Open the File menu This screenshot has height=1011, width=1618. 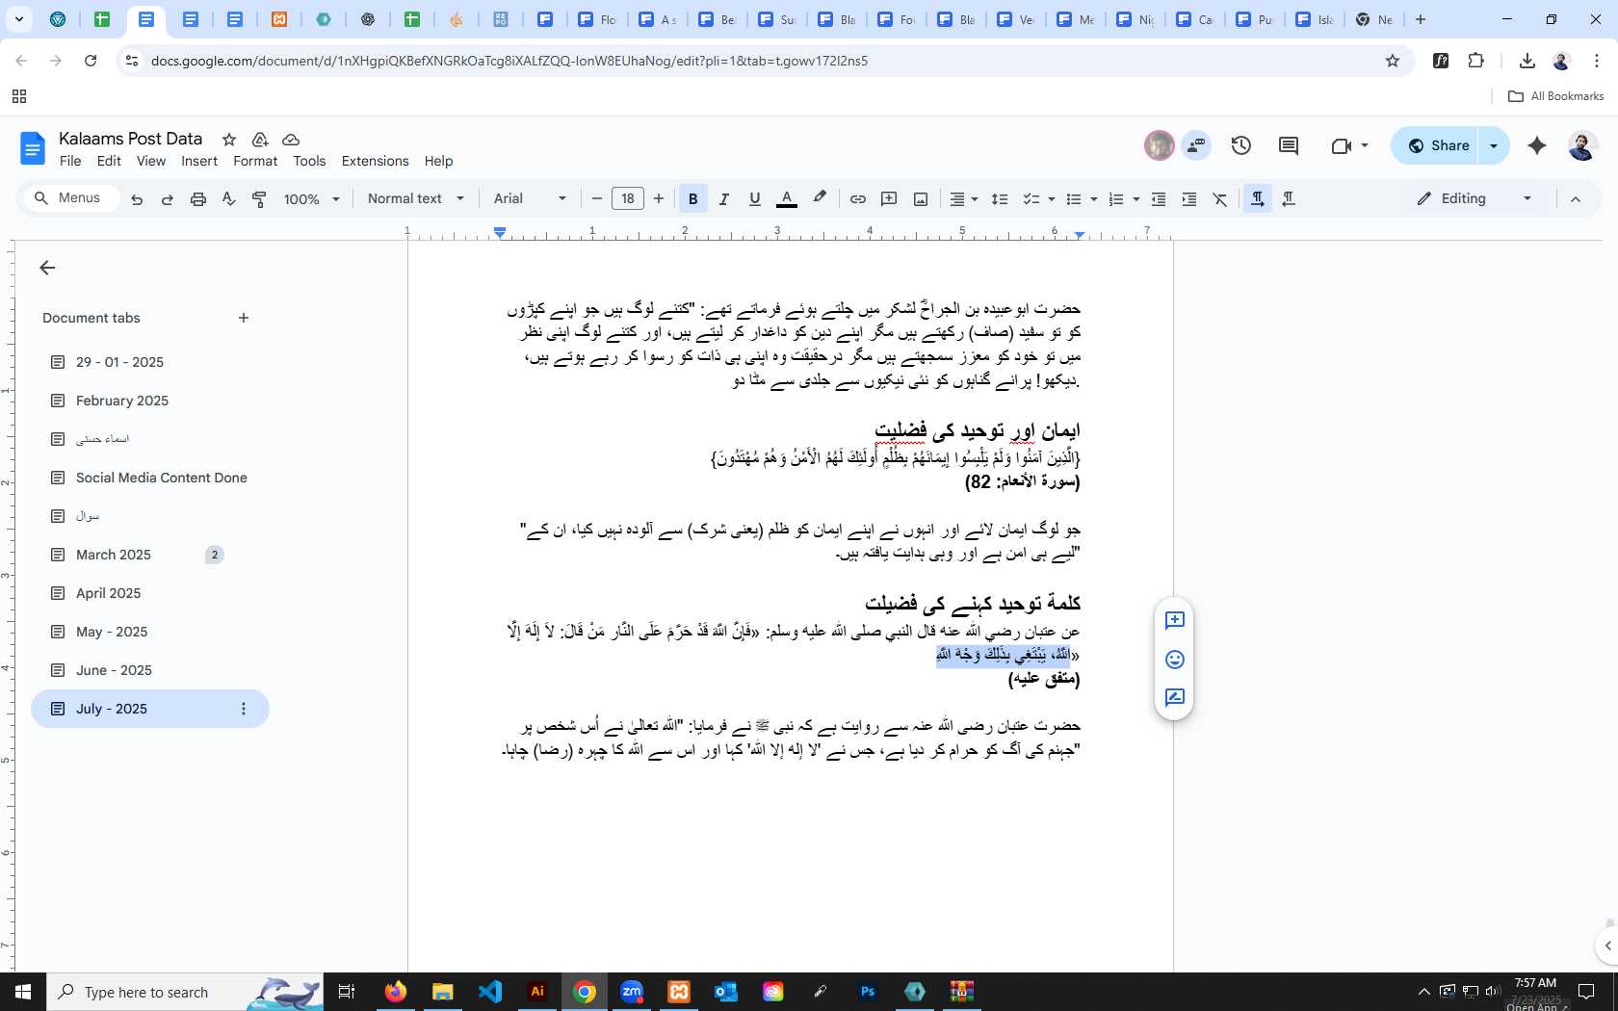[70, 161]
